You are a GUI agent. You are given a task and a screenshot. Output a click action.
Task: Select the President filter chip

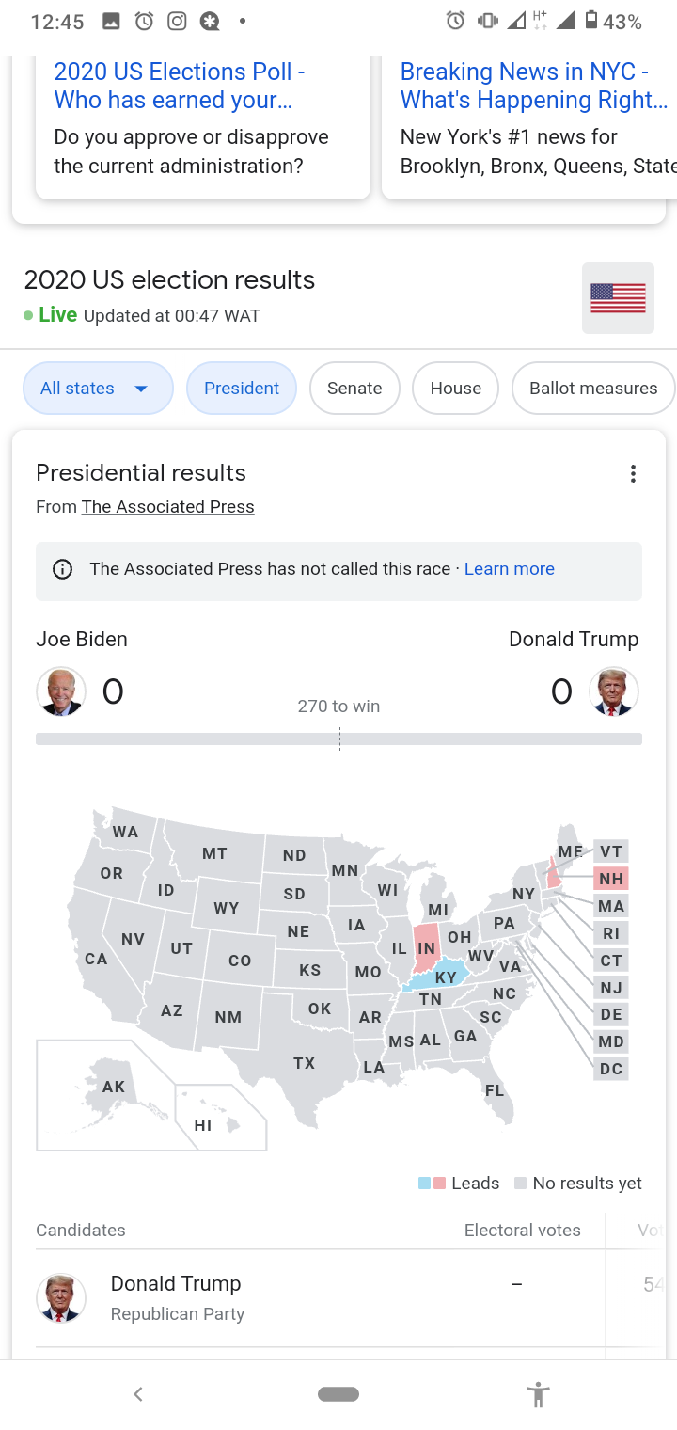242,388
